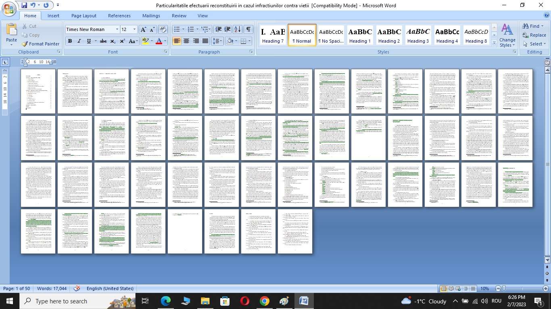Apply the red font color
This screenshot has width=551, height=309.
click(159, 41)
